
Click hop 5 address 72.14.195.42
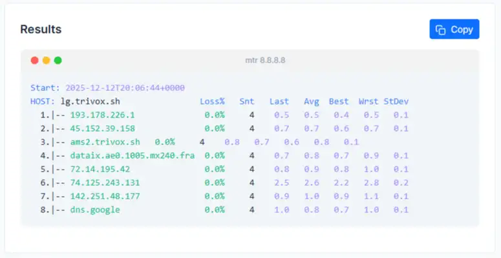[x=100, y=169]
